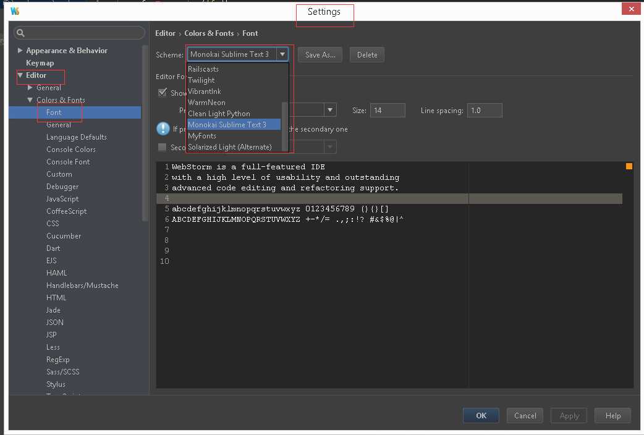Click the blue info warning icon
The image size is (644, 435).
pos(163,129)
